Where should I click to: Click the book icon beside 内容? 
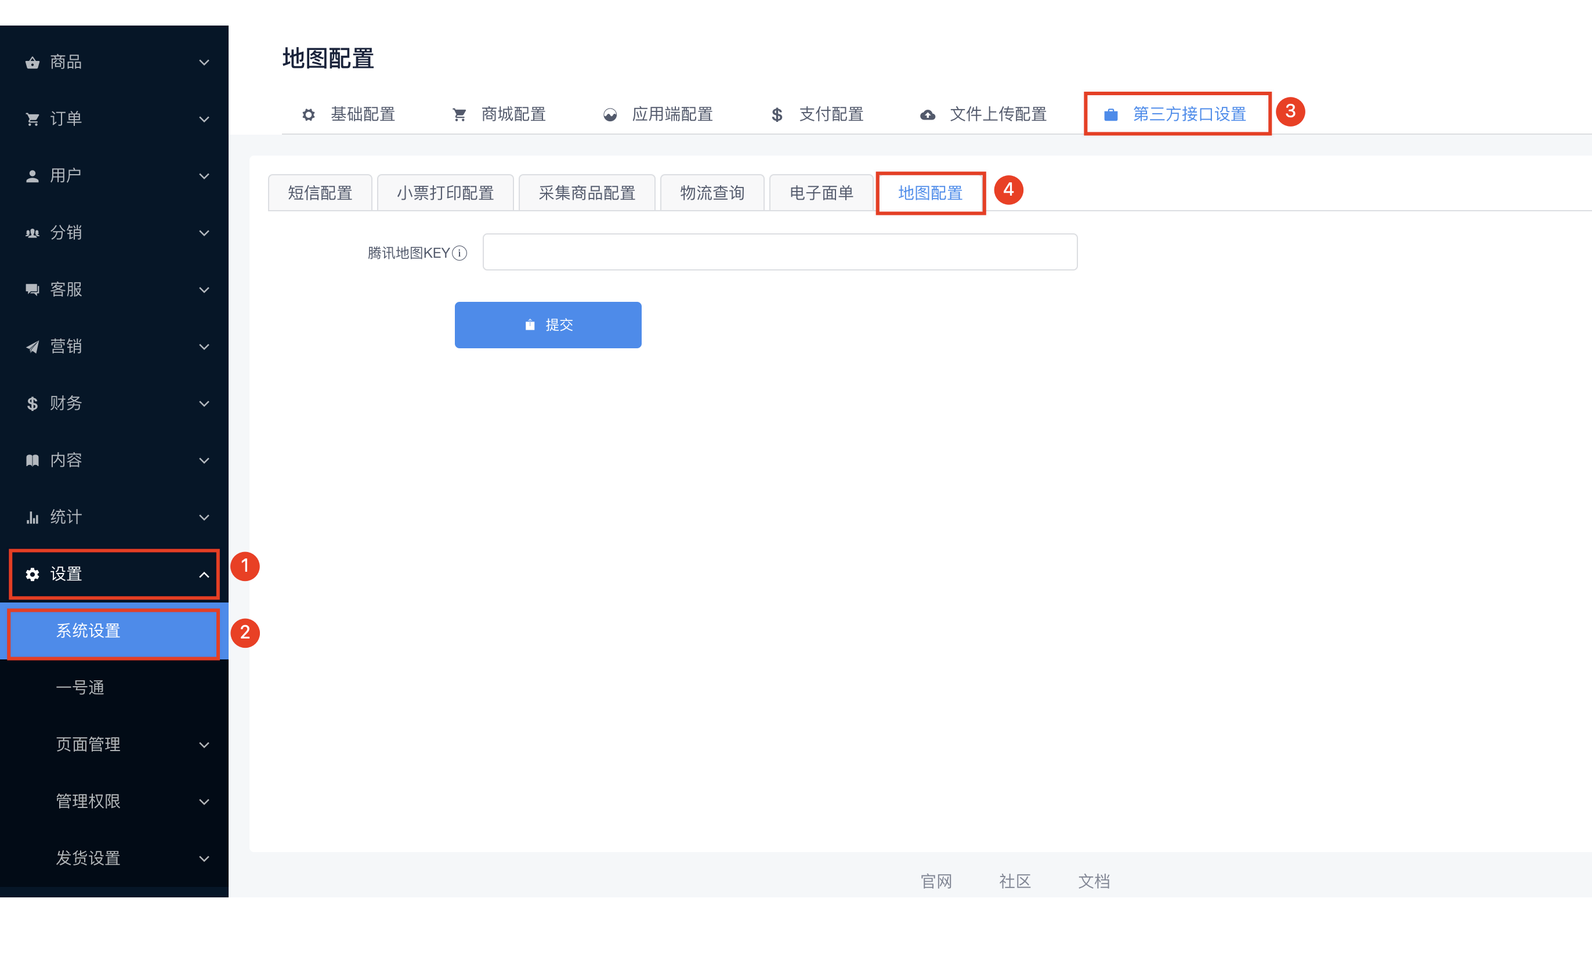[x=32, y=460]
